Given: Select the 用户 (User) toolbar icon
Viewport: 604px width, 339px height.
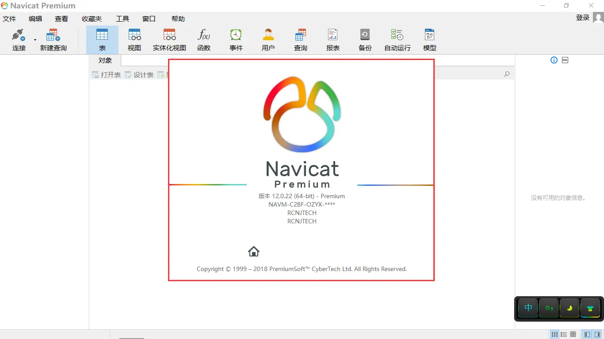Looking at the screenshot, I should tap(268, 35).
